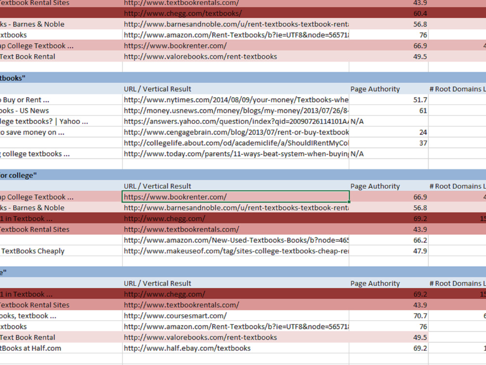The image size is (486, 365).
Task: Click the green-outlined bookrenter.com cell
Action: (x=236, y=197)
